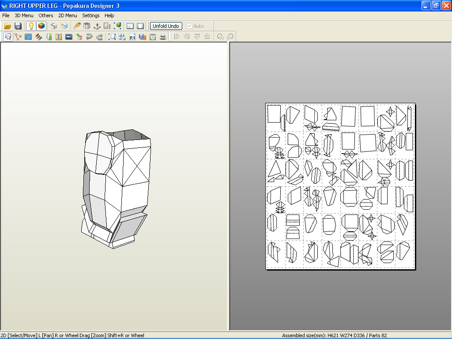This screenshot has width=452, height=339.
Task: Click the fit-to-frame square icon
Action: point(112,37)
